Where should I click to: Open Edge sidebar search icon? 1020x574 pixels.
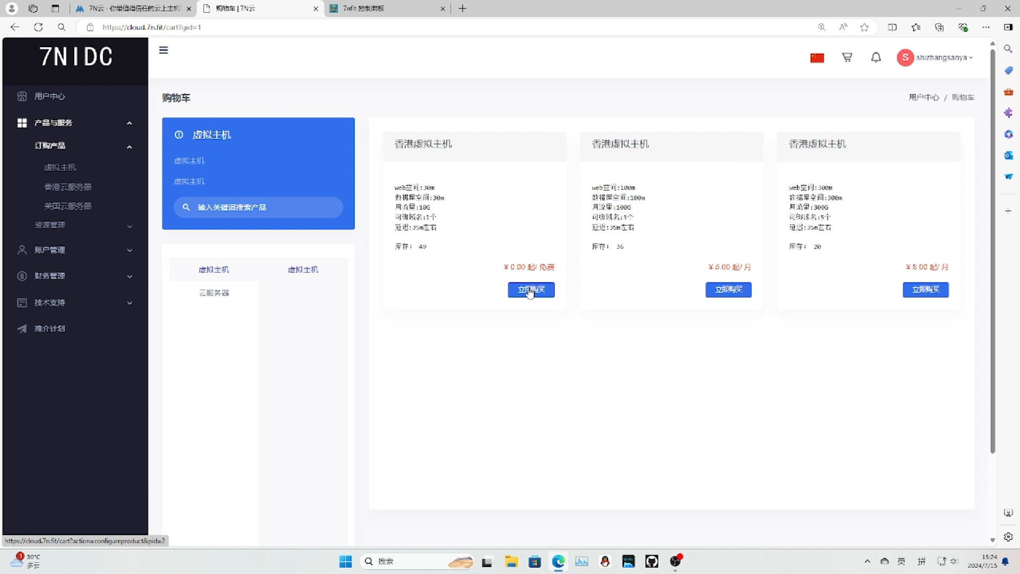click(x=1008, y=49)
